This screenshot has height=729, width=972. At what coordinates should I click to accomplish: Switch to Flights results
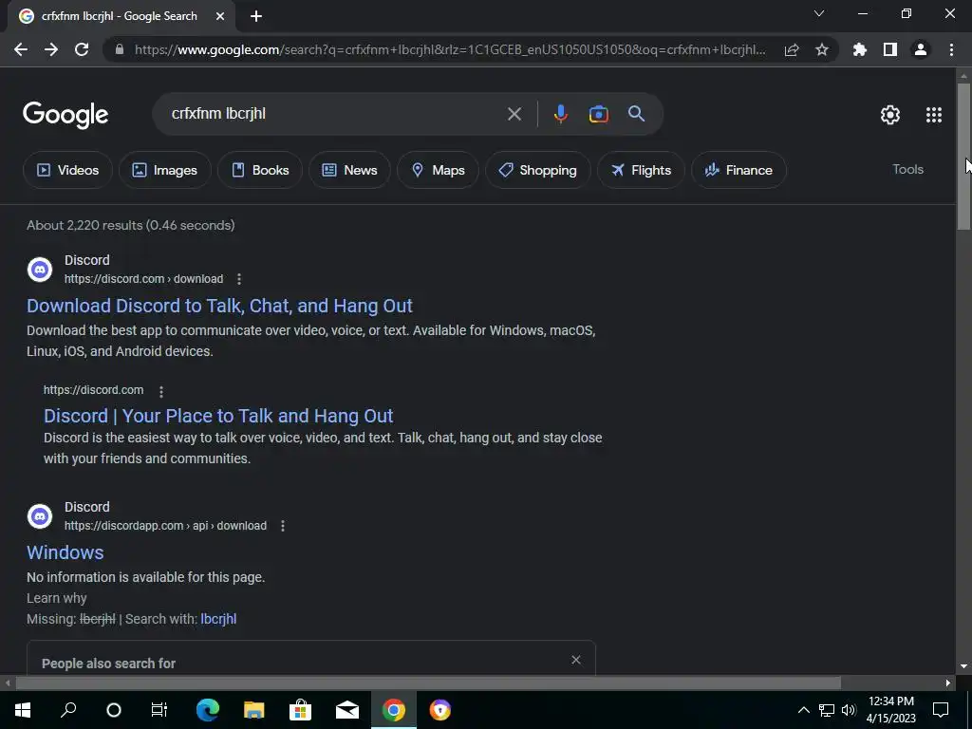pos(641,170)
